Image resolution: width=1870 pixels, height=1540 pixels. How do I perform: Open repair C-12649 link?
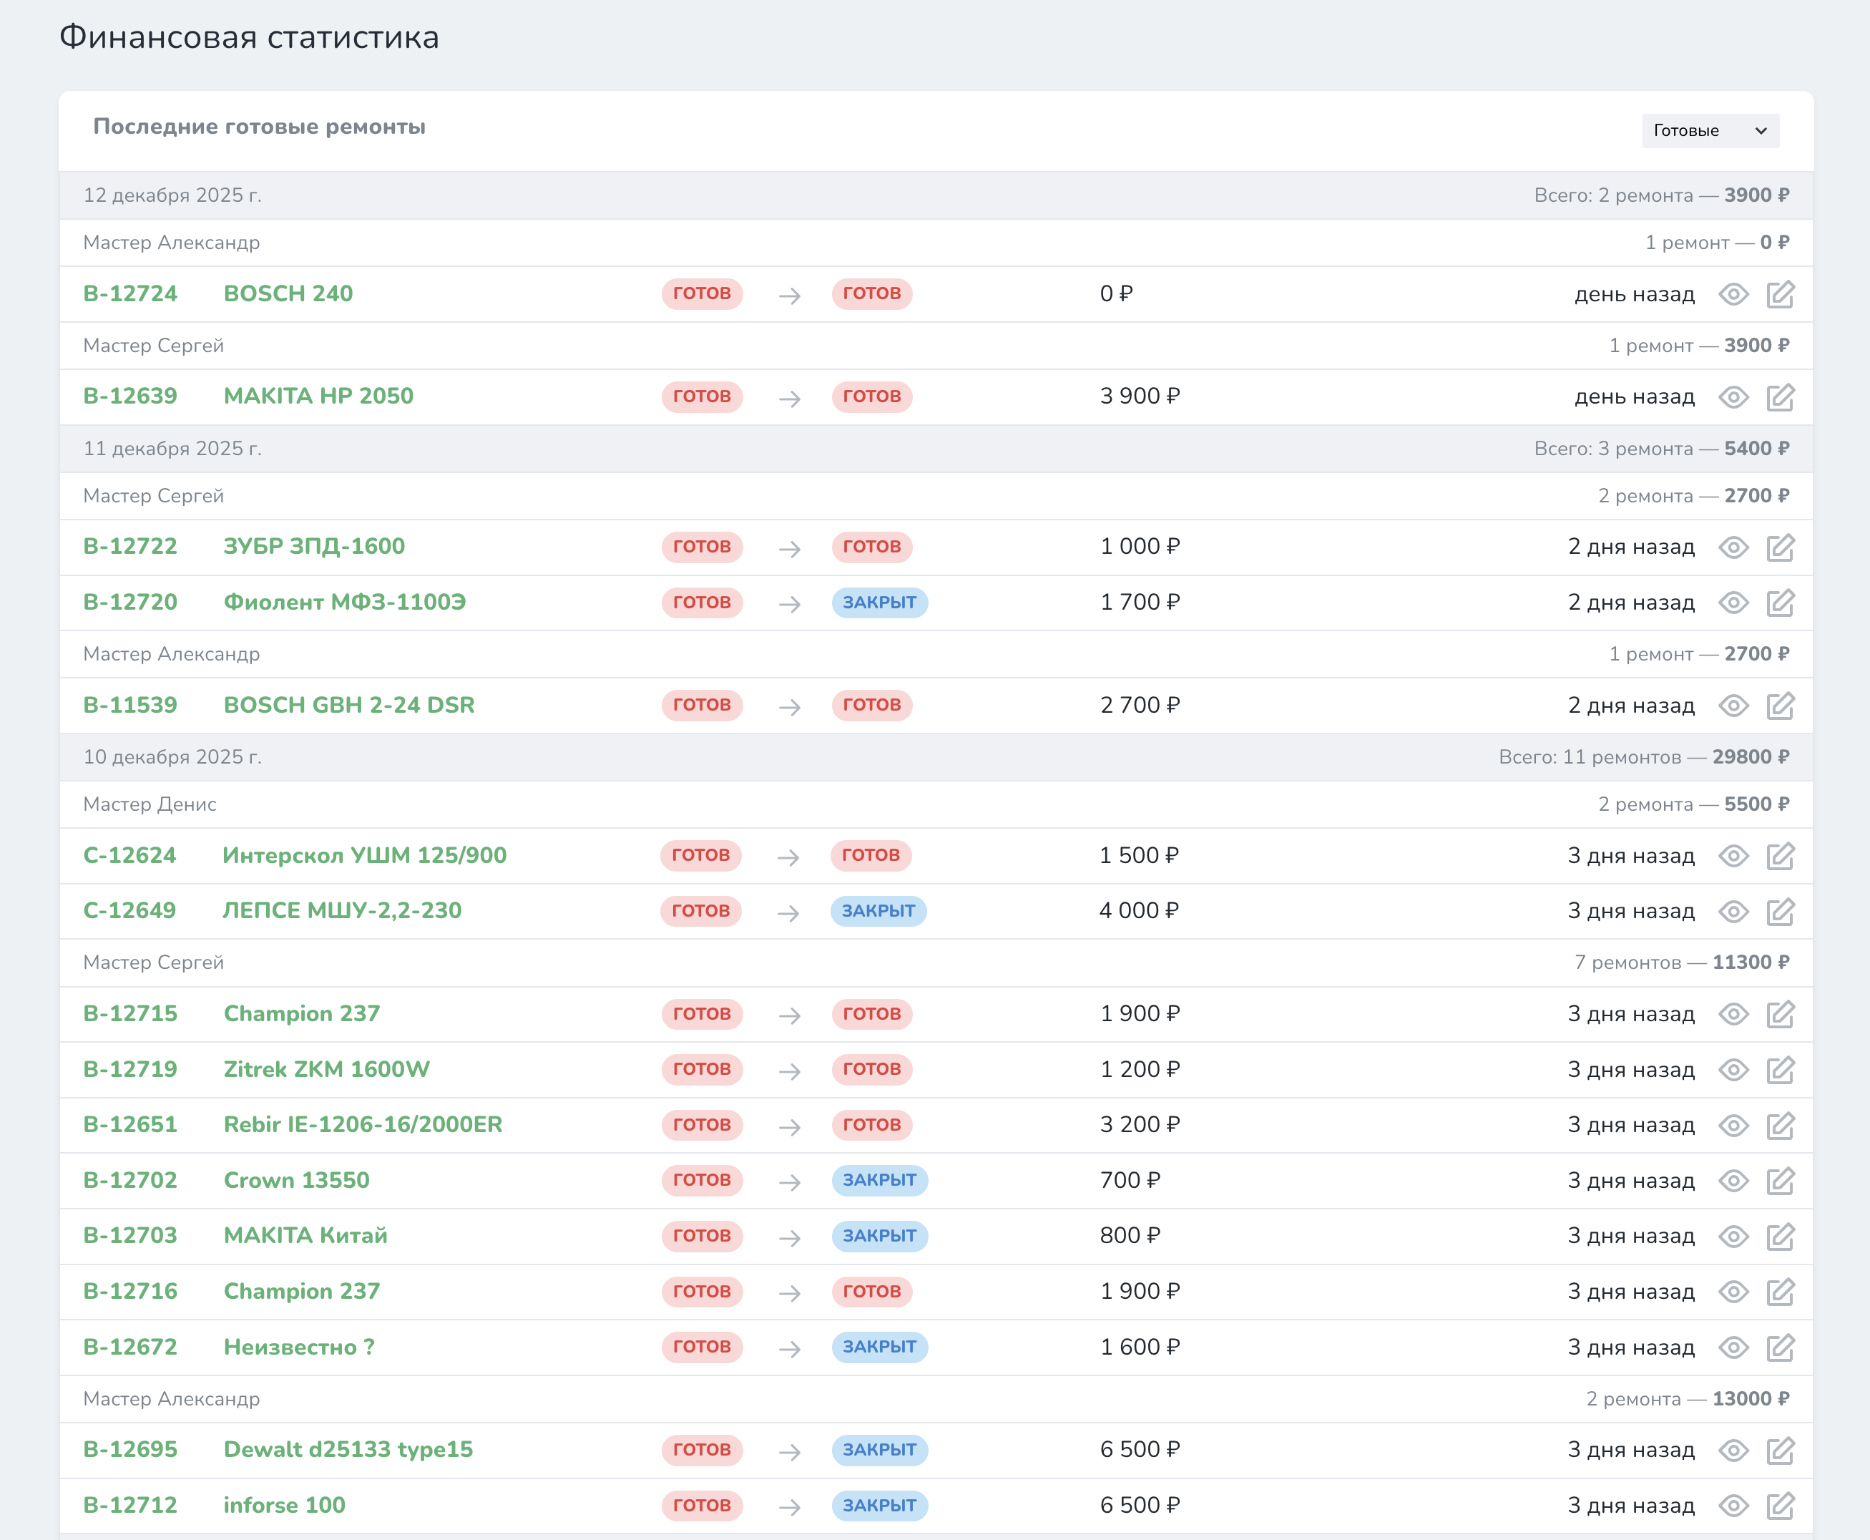(129, 911)
